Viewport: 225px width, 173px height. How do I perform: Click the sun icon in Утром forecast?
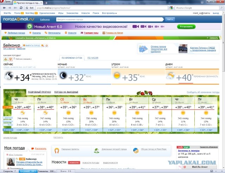click(x=117, y=76)
